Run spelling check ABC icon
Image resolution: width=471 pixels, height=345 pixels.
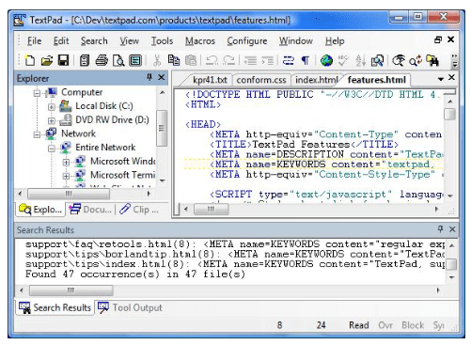tap(343, 60)
